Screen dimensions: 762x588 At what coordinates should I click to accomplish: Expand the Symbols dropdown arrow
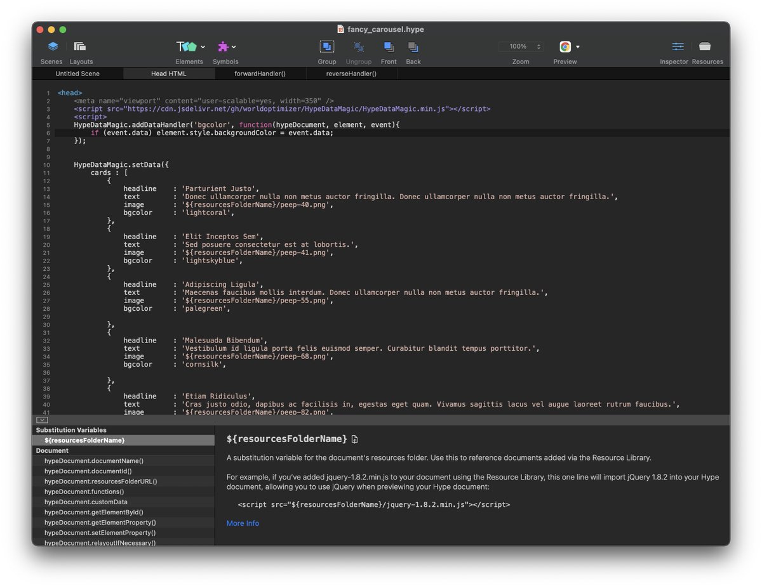(234, 47)
